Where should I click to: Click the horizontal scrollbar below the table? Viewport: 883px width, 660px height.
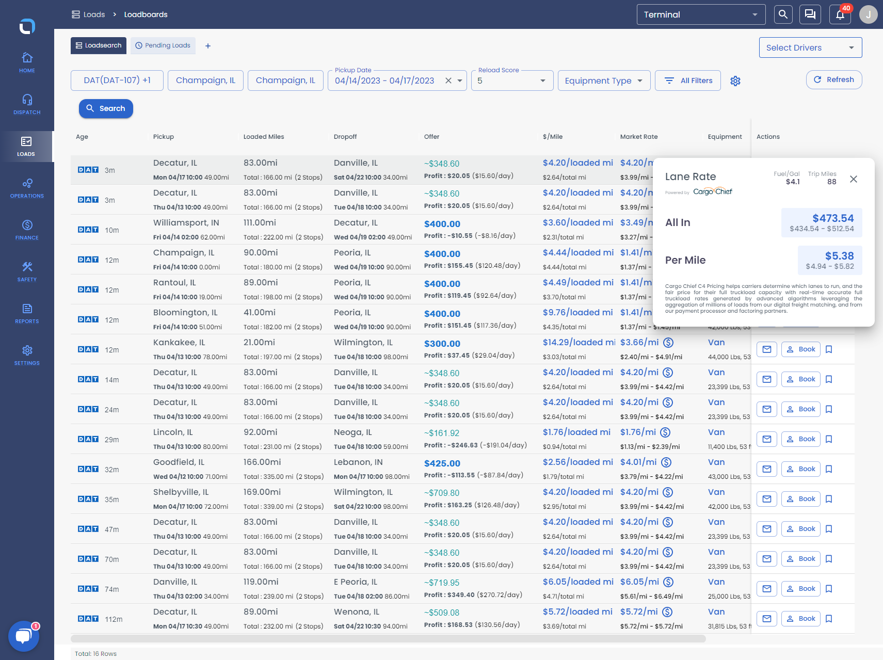point(388,639)
